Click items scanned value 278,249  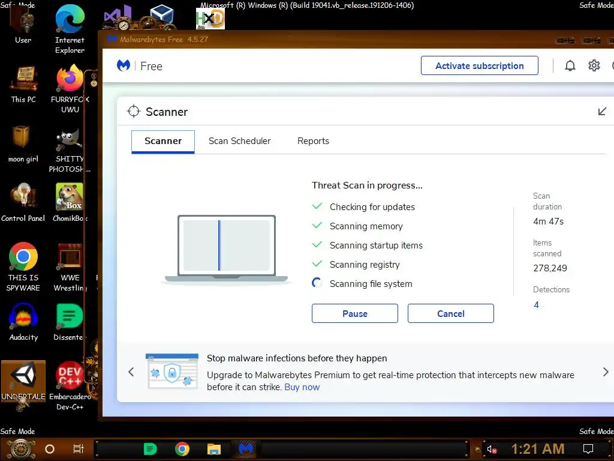(550, 268)
